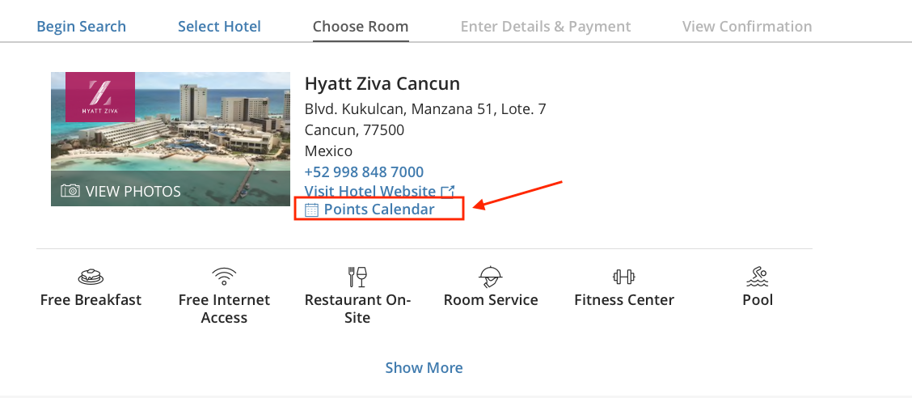Click the Restaurant On-Site fork and glass icon
Viewport: 912px width, 398px height.
click(x=357, y=277)
